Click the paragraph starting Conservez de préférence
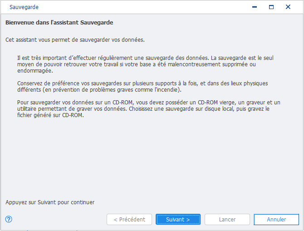The width and height of the screenshot is (304, 231). pos(142,87)
